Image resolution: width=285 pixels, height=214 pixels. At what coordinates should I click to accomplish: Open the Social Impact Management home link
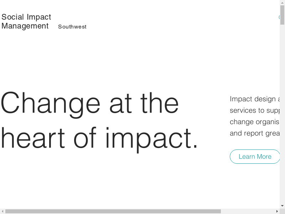coord(26,21)
